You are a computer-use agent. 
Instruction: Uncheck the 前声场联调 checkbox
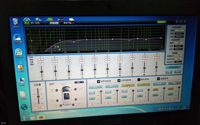(x=98, y=81)
